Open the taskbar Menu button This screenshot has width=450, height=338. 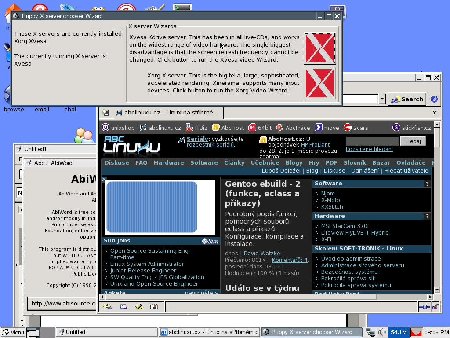click(13, 332)
